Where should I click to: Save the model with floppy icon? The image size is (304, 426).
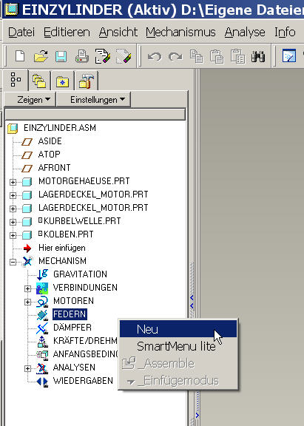pos(61,57)
